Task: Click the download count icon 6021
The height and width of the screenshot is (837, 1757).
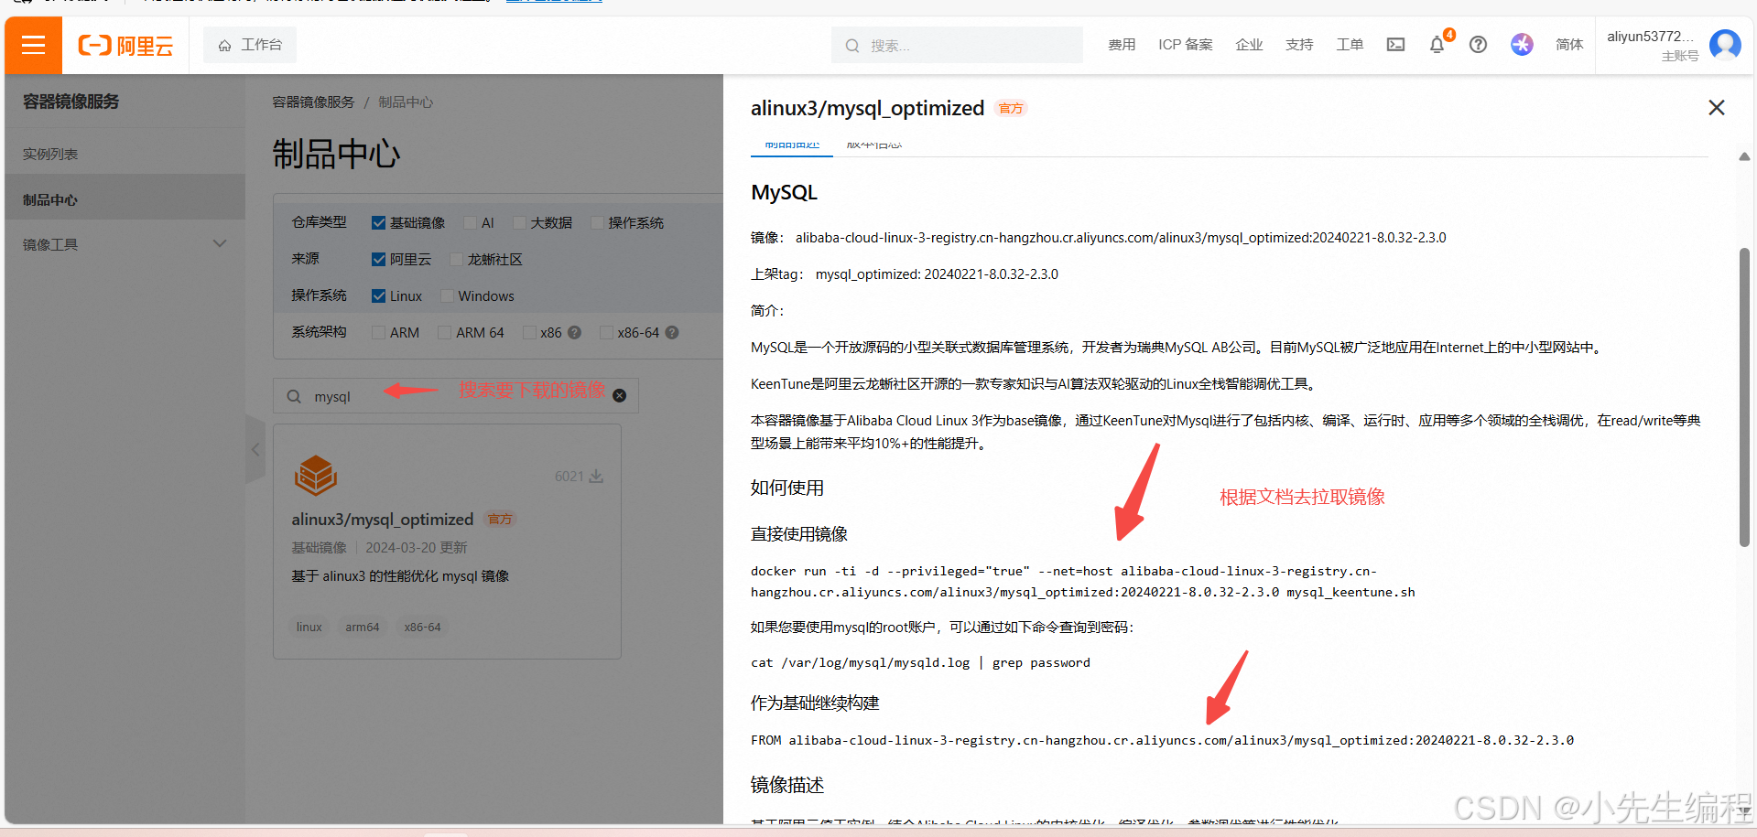Action: pyautogui.click(x=596, y=477)
